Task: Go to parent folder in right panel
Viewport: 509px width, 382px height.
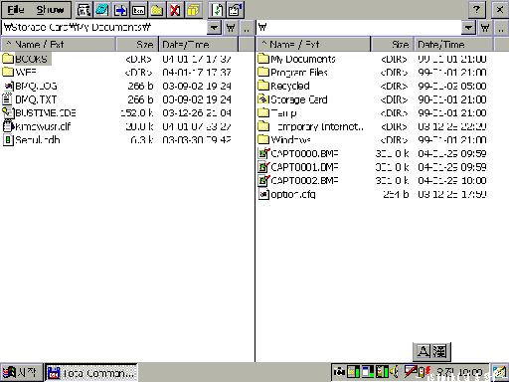Action: click(501, 28)
